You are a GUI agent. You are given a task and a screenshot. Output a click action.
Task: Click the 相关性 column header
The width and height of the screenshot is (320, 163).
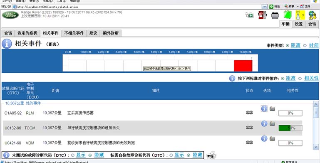293,91
